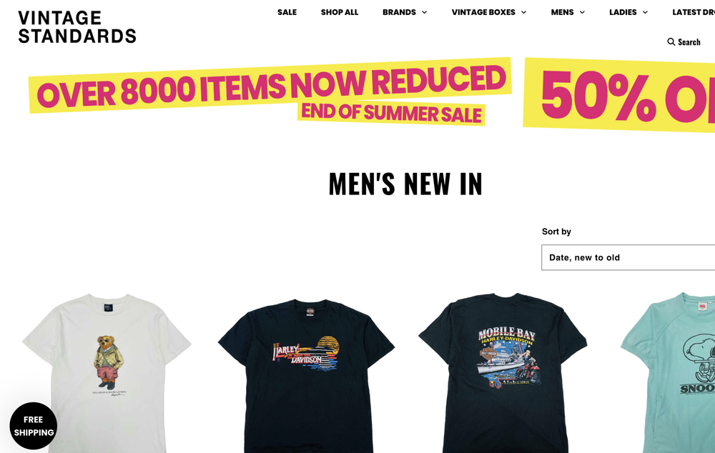Screen dimensions: 715x453
Task: Open the Latest Drops menu item
Action: [x=693, y=12]
